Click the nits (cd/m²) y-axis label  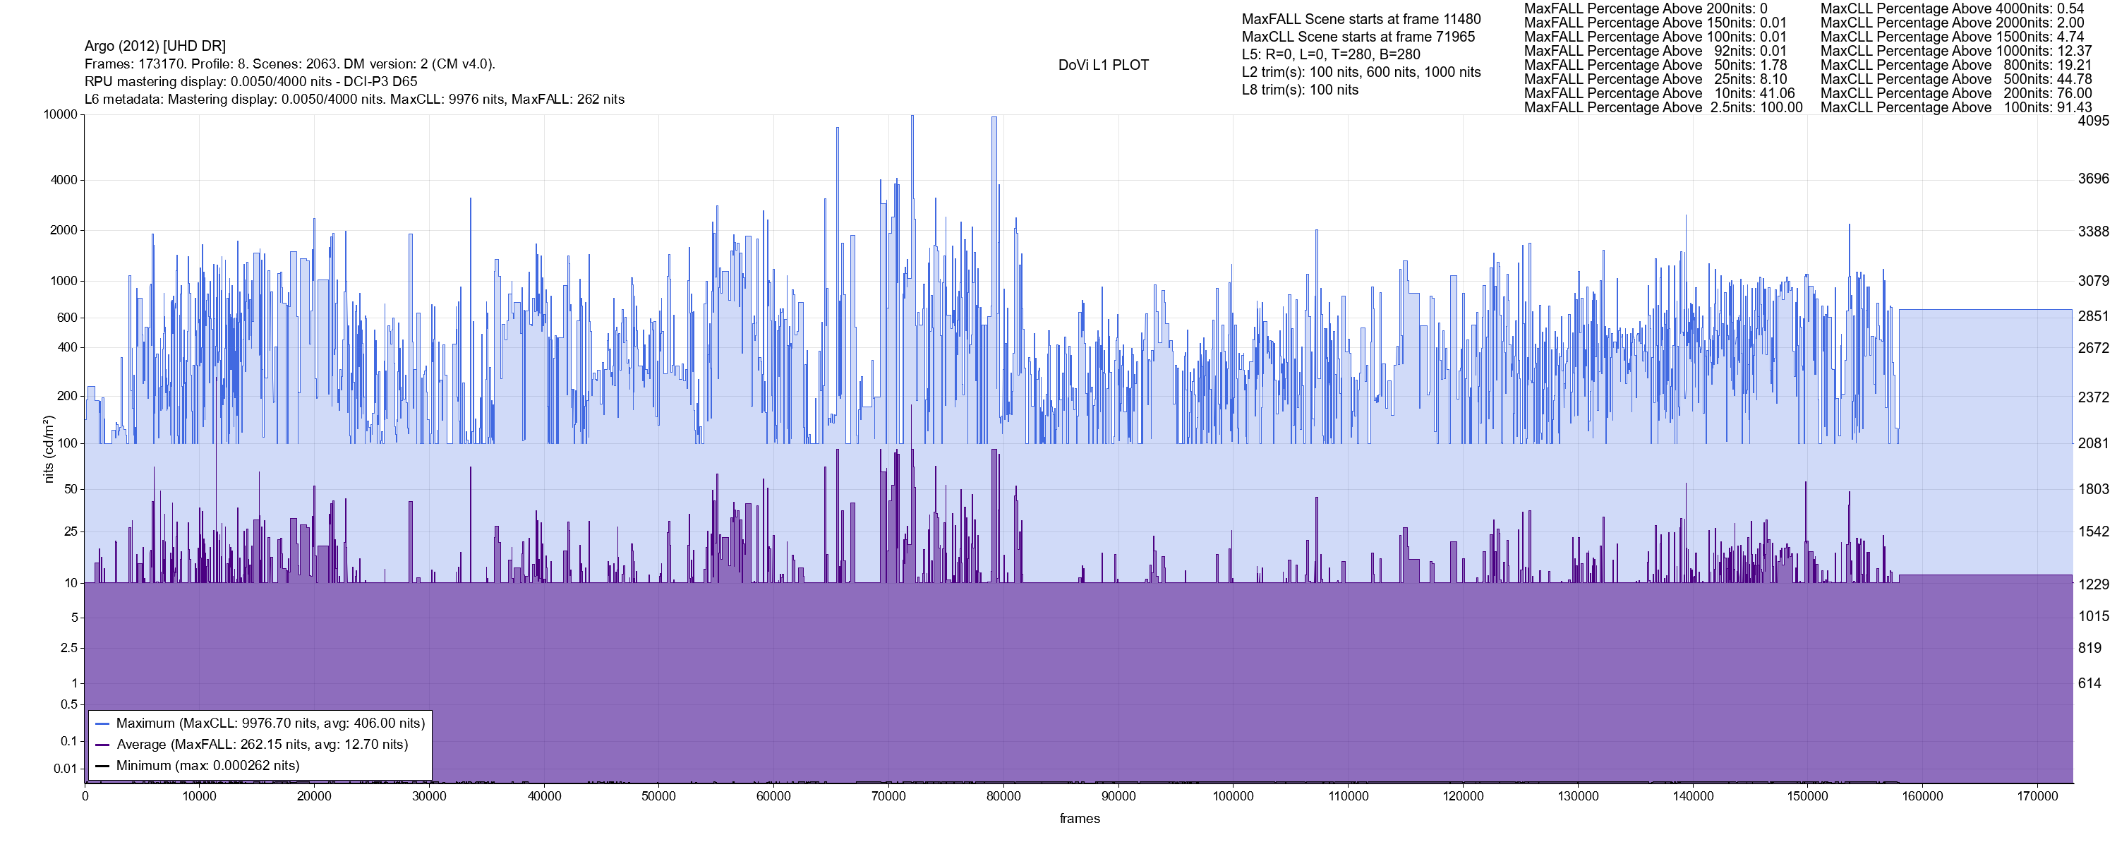pyautogui.click(x=48, y=449)
